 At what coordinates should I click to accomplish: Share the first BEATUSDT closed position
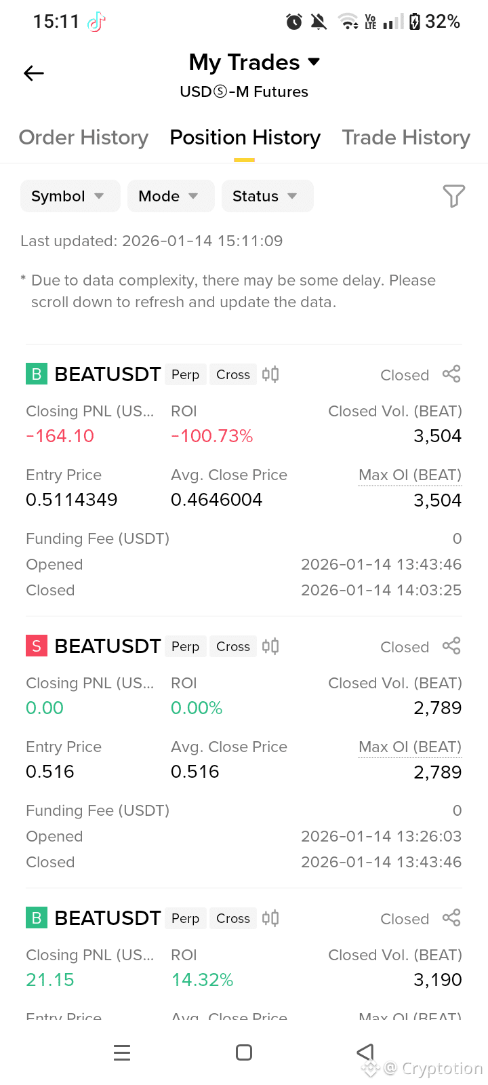point(451,374)
